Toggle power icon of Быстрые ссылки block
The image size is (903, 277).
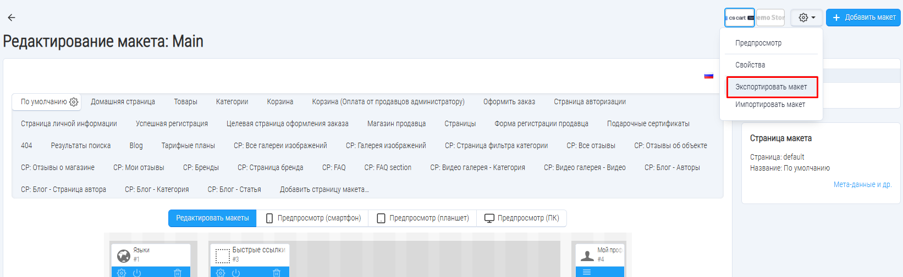point(236,273)
